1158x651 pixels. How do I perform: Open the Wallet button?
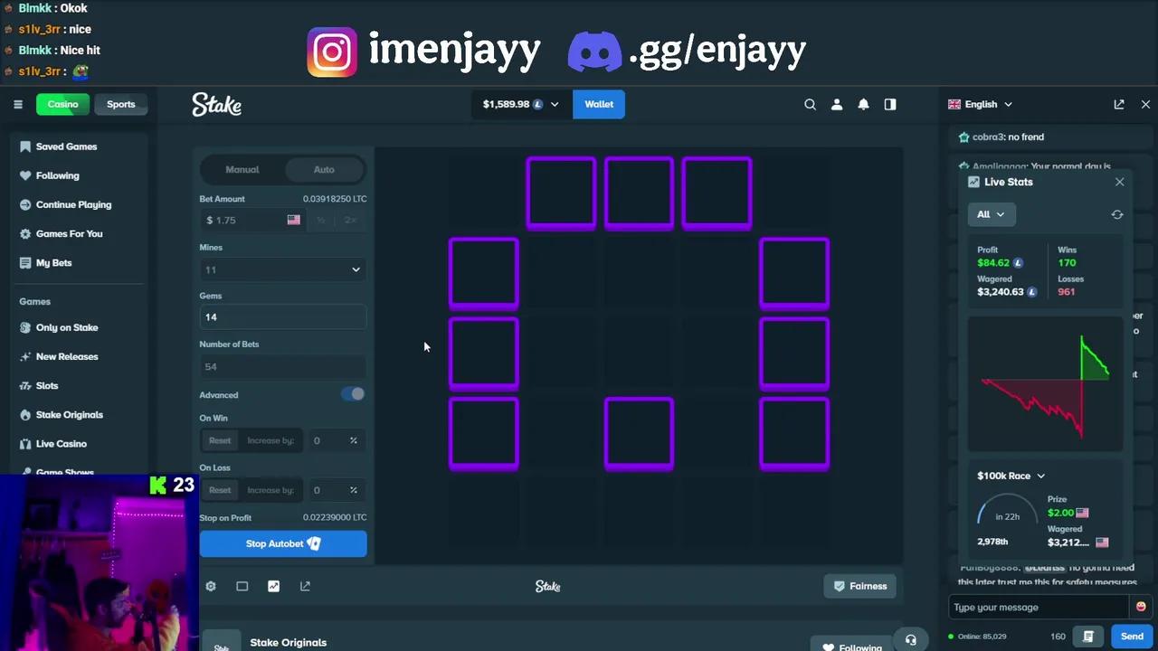[599, 104]
